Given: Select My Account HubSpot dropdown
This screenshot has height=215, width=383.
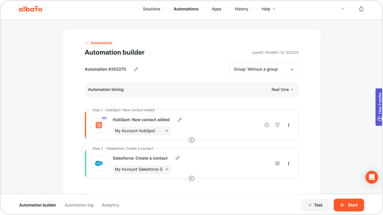Looking at the screenshot, I should 142,131.
